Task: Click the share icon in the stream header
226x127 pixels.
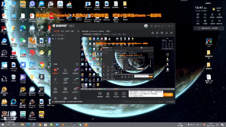Action: pos(171,33)
